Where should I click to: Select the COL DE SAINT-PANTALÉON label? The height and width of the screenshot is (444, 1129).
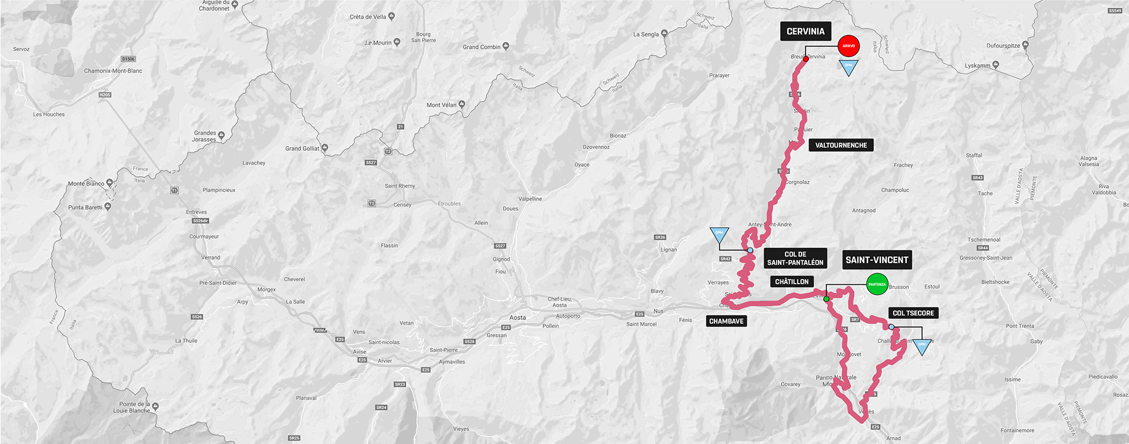795,258
